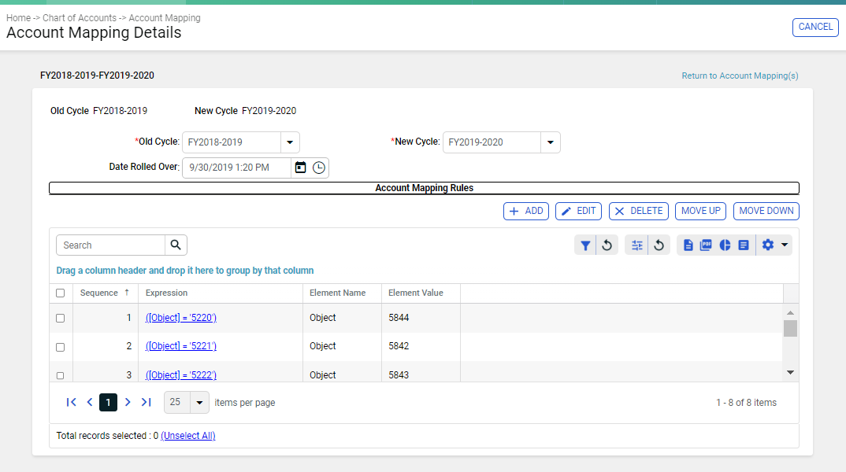Click the Unselect All link
The image size is (846, 472).
coord(187,435)
